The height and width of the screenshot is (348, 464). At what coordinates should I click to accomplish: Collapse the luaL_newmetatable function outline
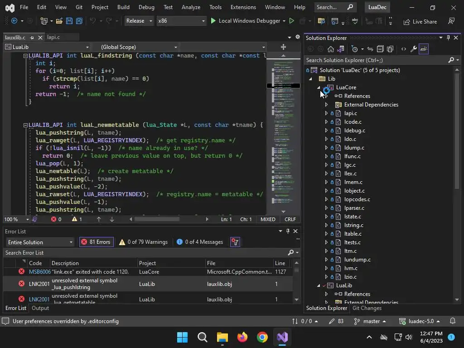pyautogui.click(x=25, y=125)
